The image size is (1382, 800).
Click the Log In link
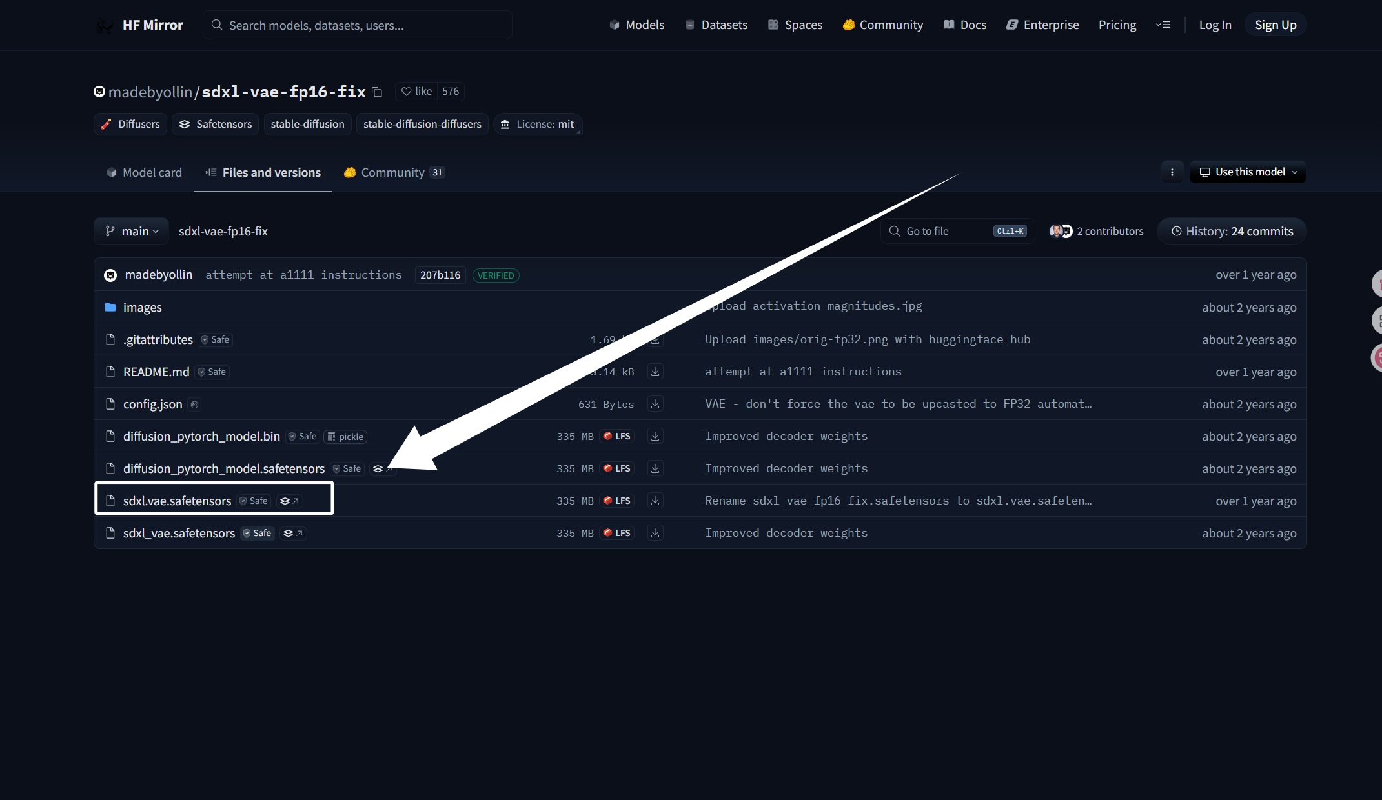click(1215, 25)
